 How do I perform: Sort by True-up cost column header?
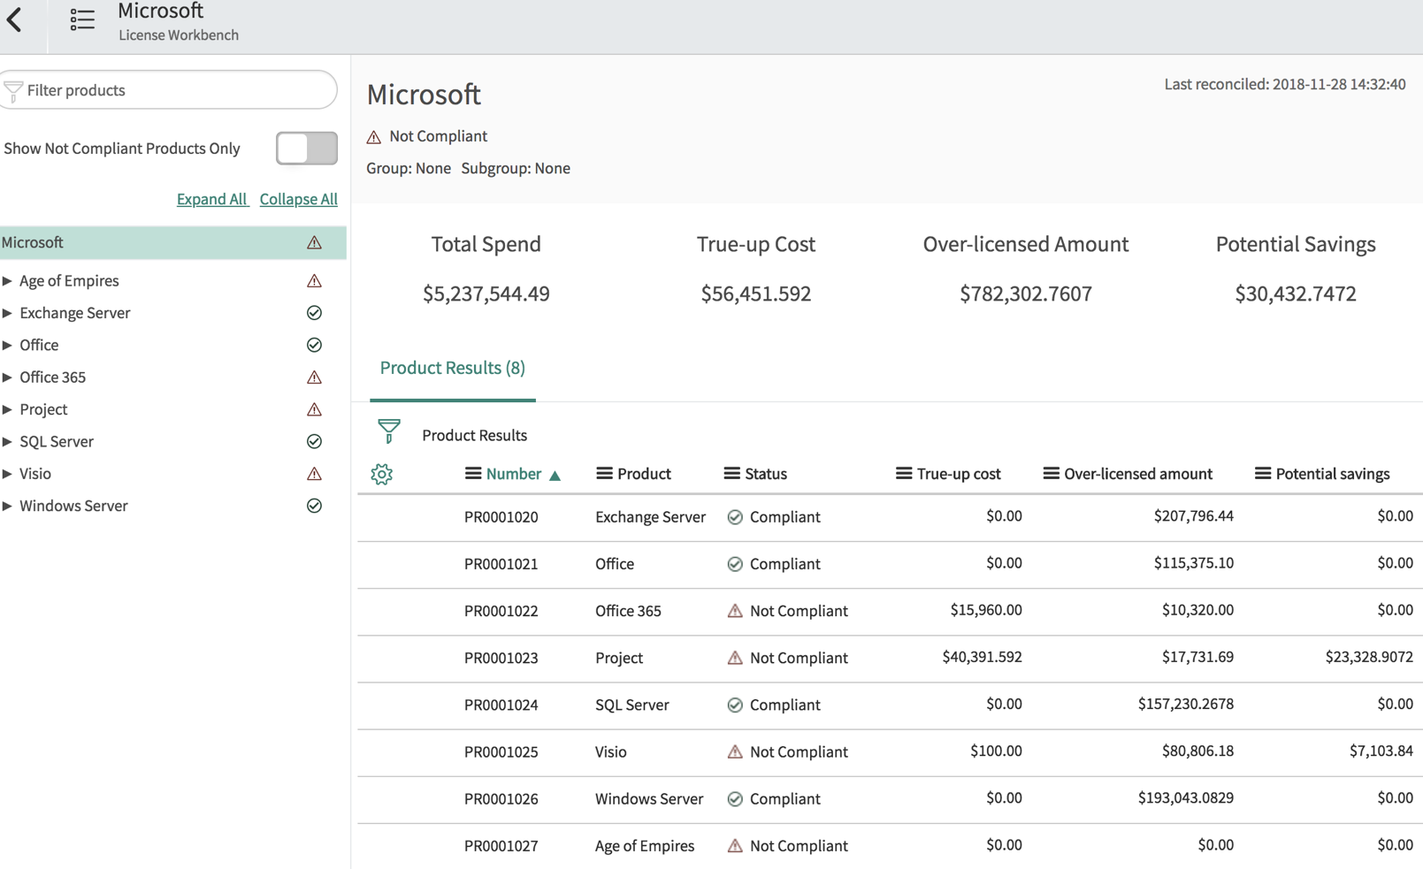click(x=959, y=474)
